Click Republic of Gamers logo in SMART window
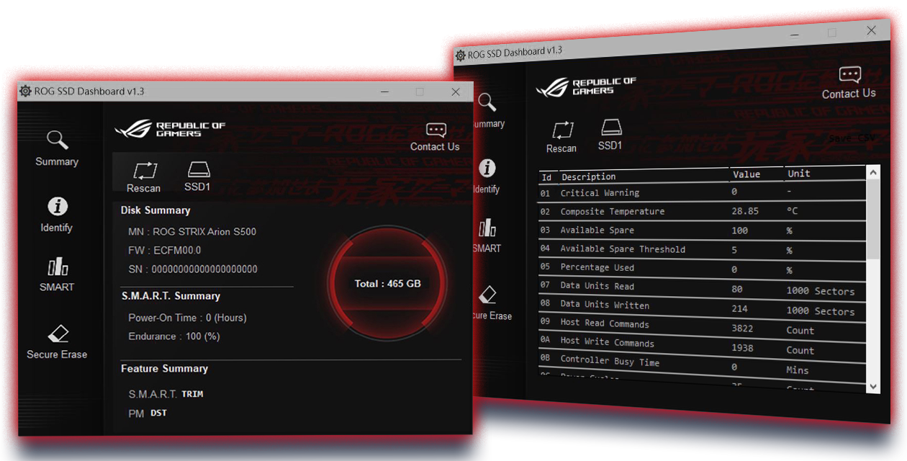The height and width of the screenshot is (461, 907). pyautogui.click(x=587, y=86)
